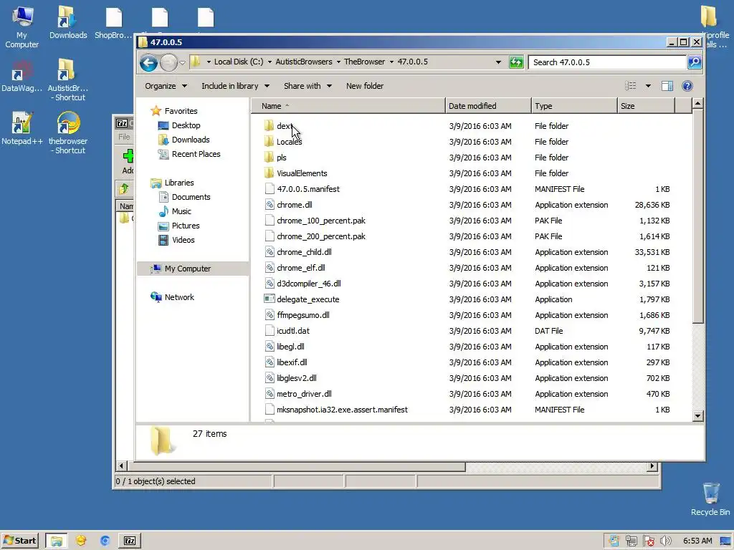Image resolution: width=734 pixels, height=550 pixels.
Task: Open the DataWag desktop shortcut
Action: click(22, 75)
